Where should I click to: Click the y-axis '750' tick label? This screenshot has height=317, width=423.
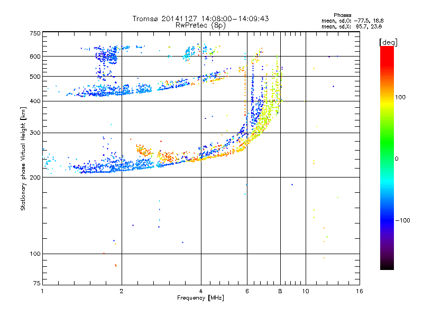[35, 33]
